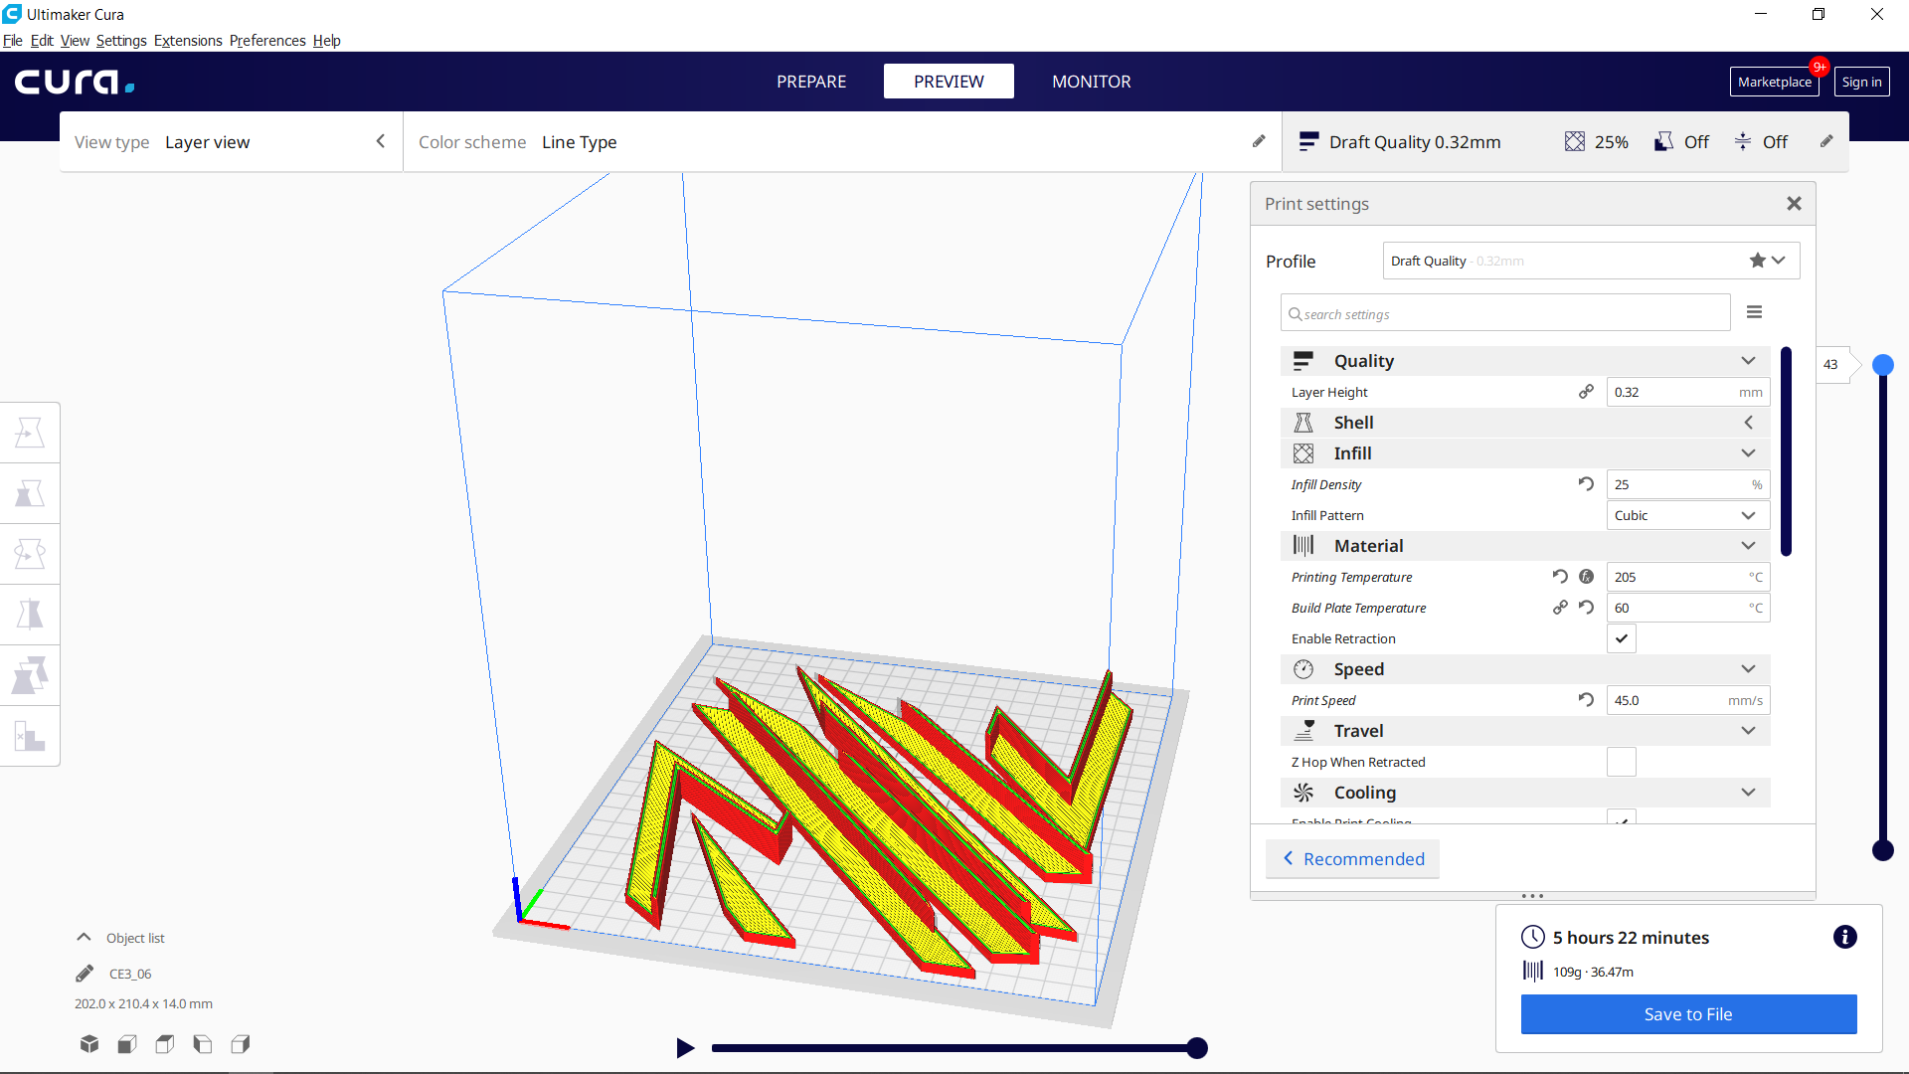Viewport: 1909px width, 1074px height.
Task: Collapse the View type panel arrow
Action: 381,141
